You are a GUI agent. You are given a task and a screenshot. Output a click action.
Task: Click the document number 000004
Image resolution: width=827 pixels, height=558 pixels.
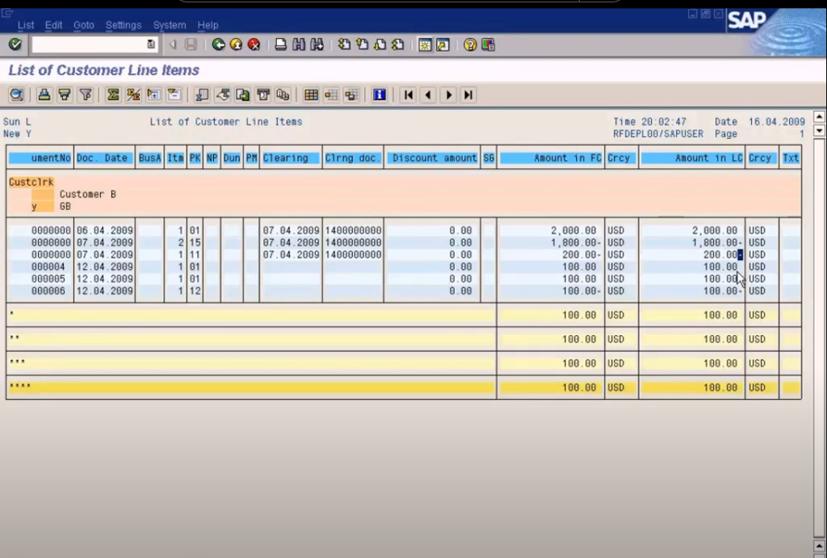tap(48, 266)
